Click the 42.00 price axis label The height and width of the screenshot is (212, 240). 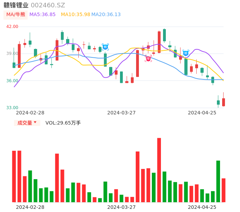point(12,27)
